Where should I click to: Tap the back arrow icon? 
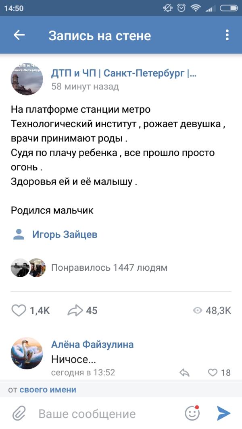point(19,35)
